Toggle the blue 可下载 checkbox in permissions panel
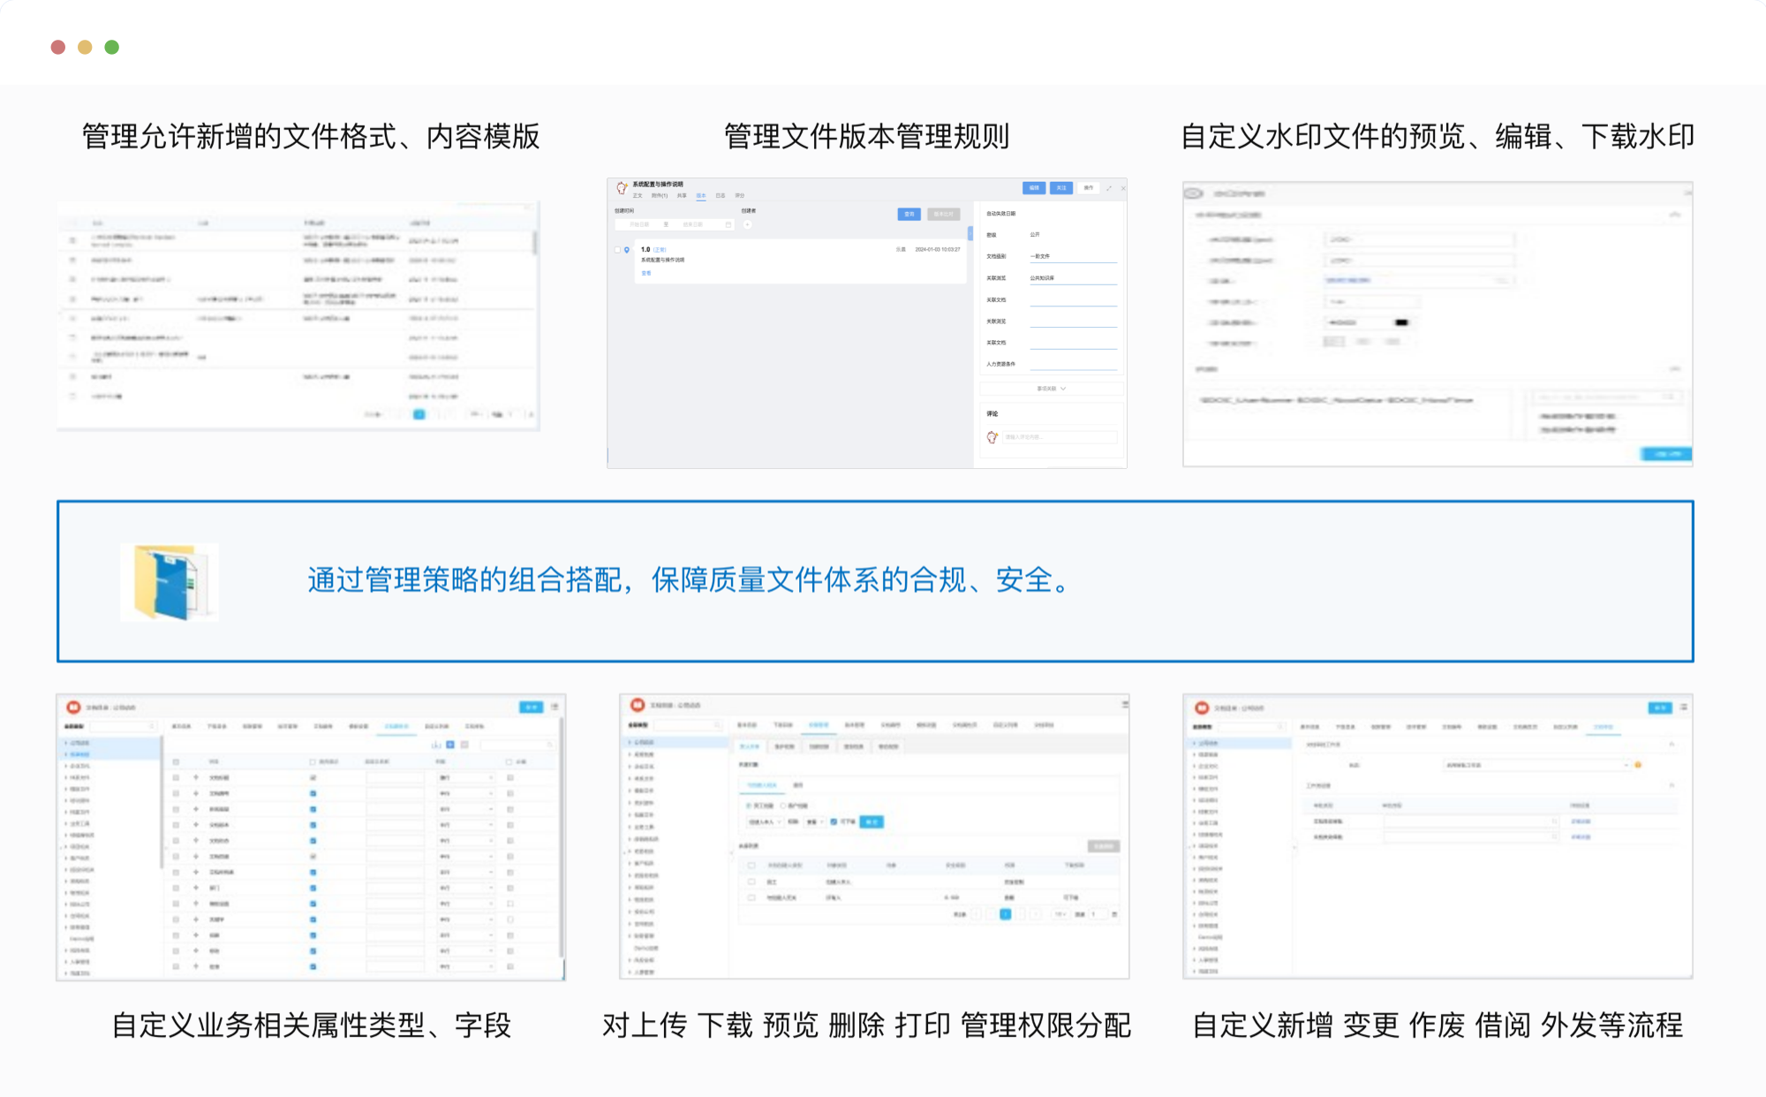This screenshot has width=1766, height=1097. [834, 821]
